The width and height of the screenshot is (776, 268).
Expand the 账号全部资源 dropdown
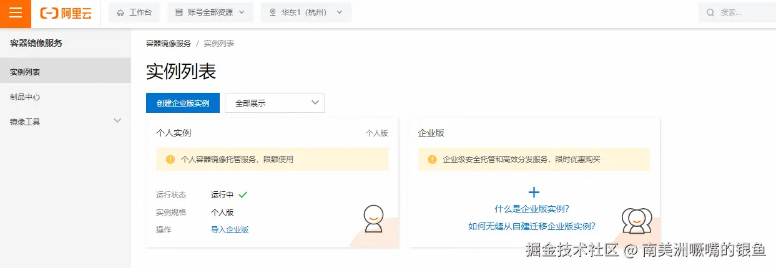[210, 12]
